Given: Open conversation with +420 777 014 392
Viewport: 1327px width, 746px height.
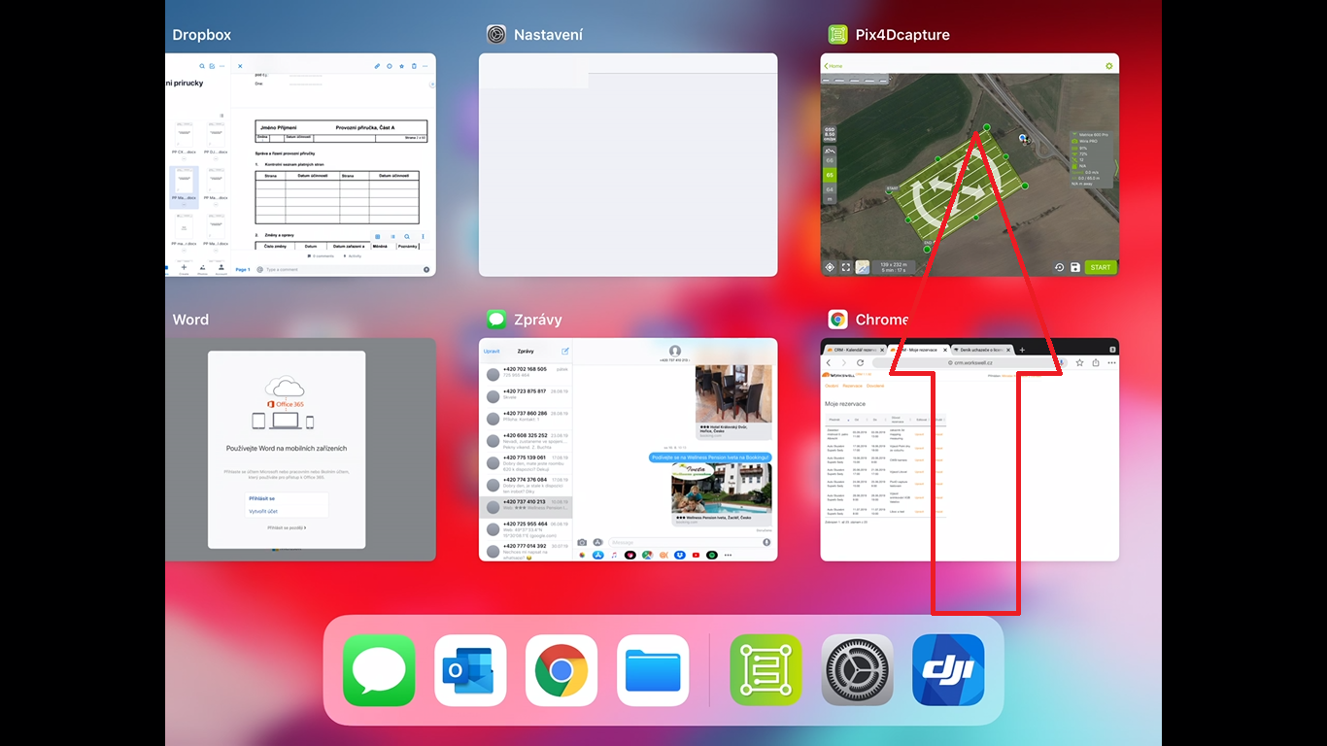Looking at the screenshot, I should click(x=526, y=550).
